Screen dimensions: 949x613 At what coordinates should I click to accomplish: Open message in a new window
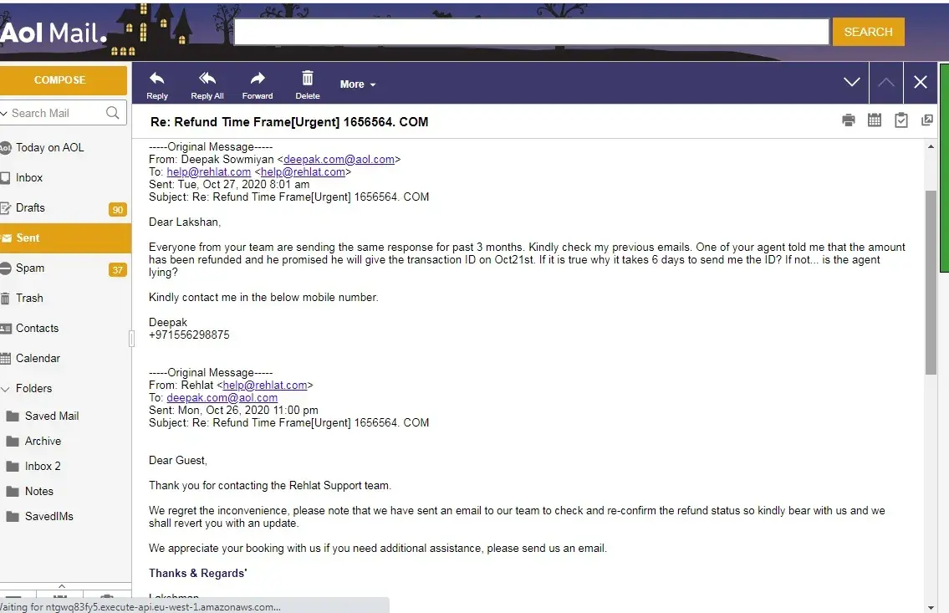(x=926, y=120)
